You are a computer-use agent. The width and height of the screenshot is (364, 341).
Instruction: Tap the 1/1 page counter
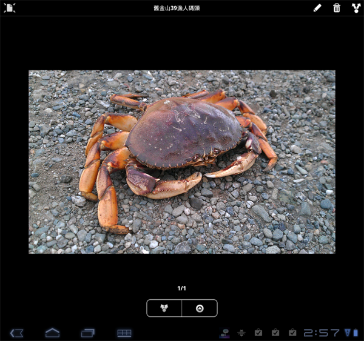pos(181,288)
